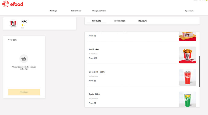Click the efood logo
Image resolution: width=208 pixels, height=115 pixels.
coord(13,4)
